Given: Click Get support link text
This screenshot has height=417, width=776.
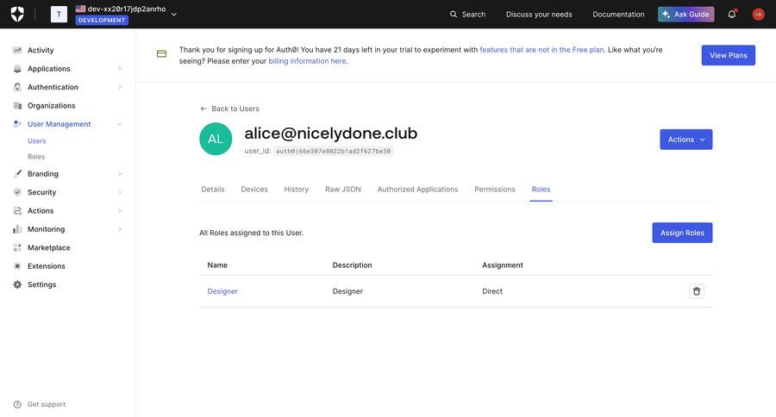Looking at the screenshot, I should coord(47,404).
